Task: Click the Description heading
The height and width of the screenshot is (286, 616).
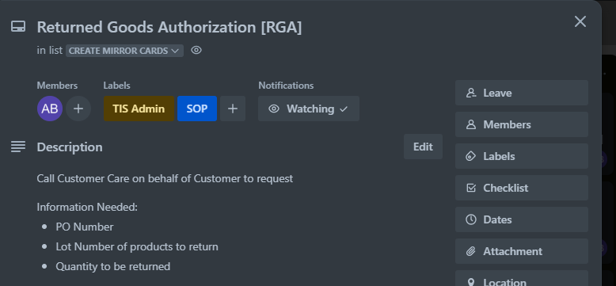Action: (70, 147)
